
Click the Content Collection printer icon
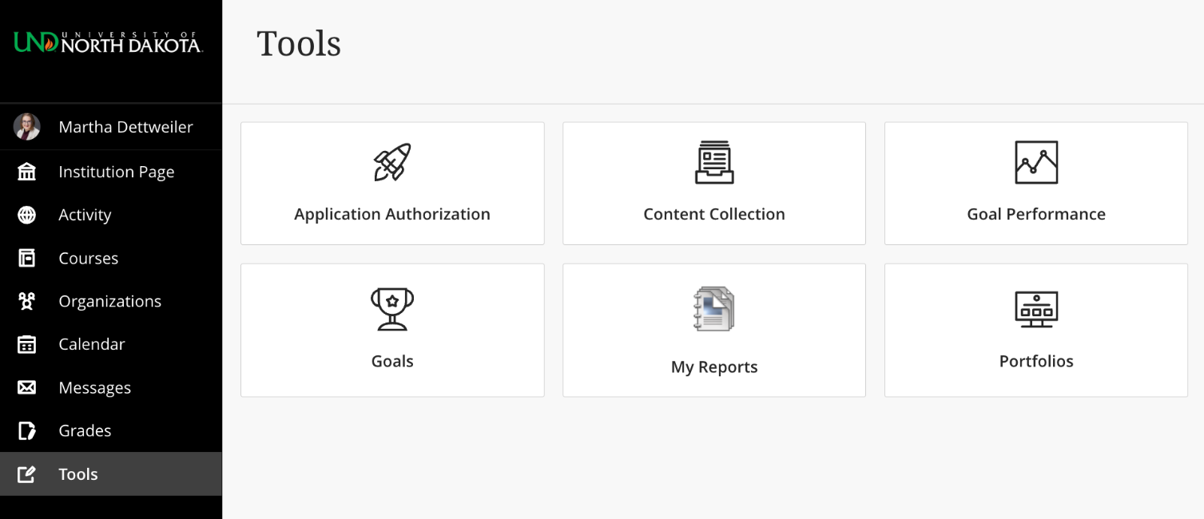(713, 162)
